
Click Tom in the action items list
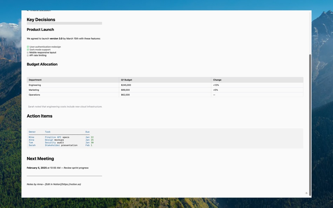tap(31, 143)
